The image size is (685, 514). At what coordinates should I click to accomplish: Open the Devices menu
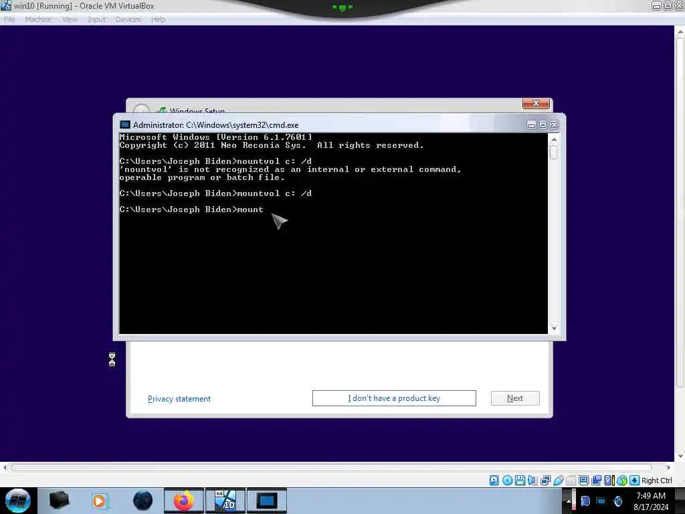tap(128, 19)
